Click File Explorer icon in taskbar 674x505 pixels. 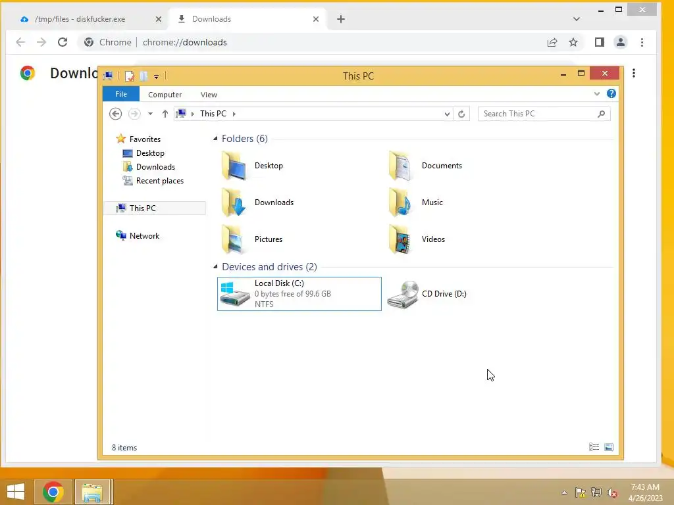[92, 492]
